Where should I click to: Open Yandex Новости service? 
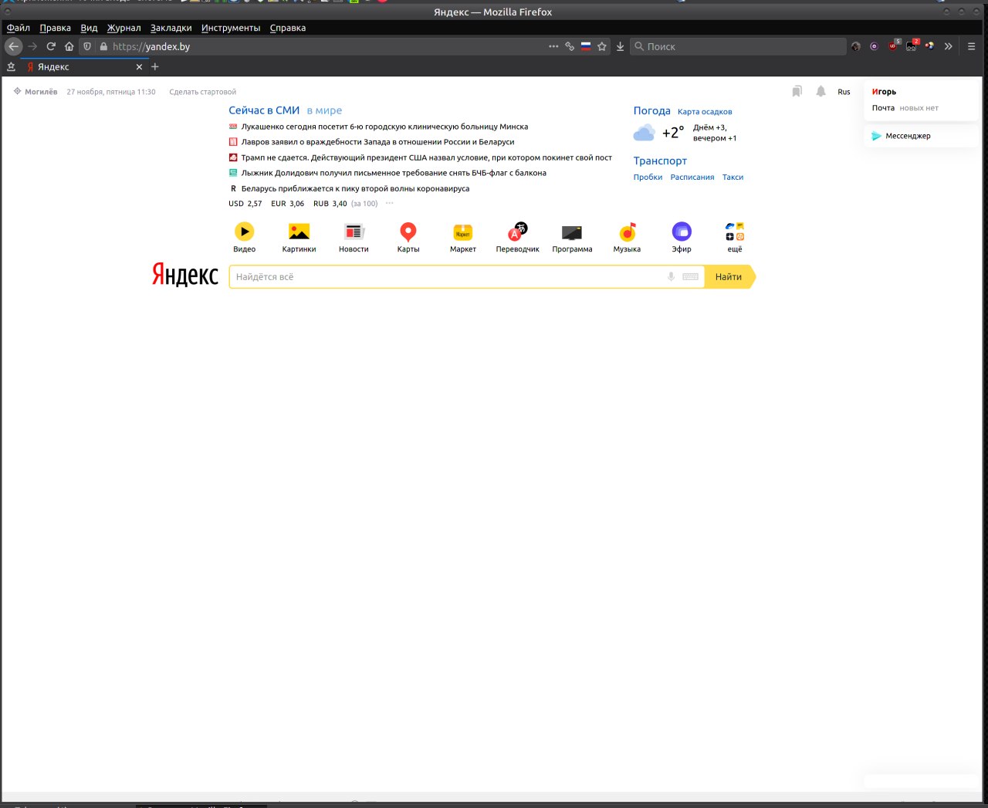(x=354, y=238)
